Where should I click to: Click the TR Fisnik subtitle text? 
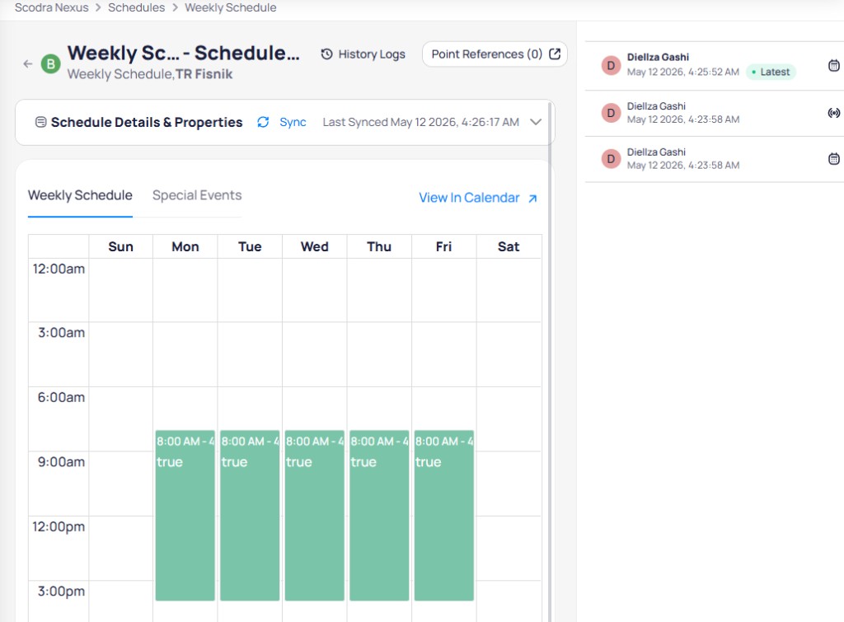(204, 74)
